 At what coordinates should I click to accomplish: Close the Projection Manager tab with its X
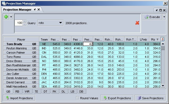[x=39, y=10]
